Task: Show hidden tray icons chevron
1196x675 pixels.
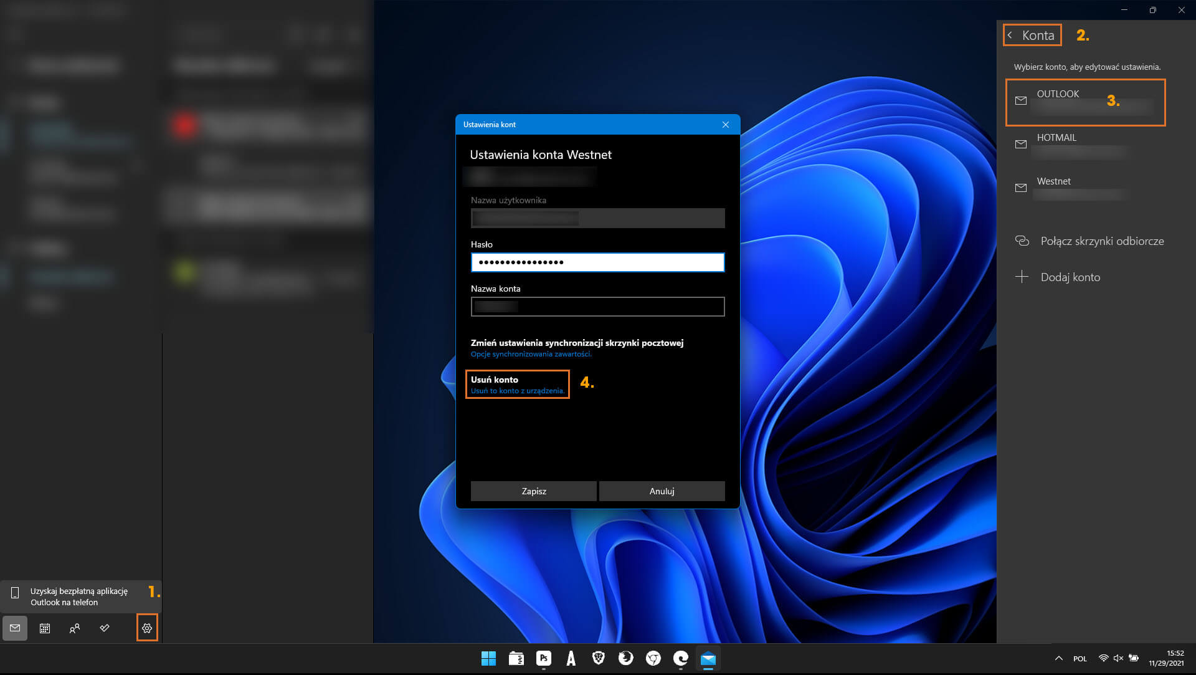Action: pyautogui.click(x=1058, y=659)
